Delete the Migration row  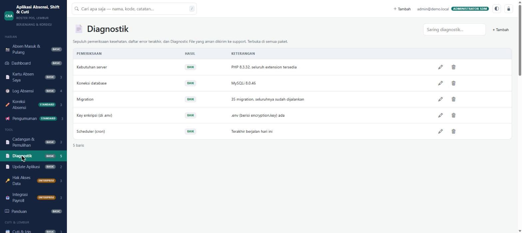coord(453,99)
